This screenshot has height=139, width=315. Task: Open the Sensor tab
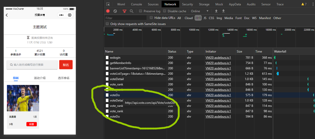tap(266, 4)
